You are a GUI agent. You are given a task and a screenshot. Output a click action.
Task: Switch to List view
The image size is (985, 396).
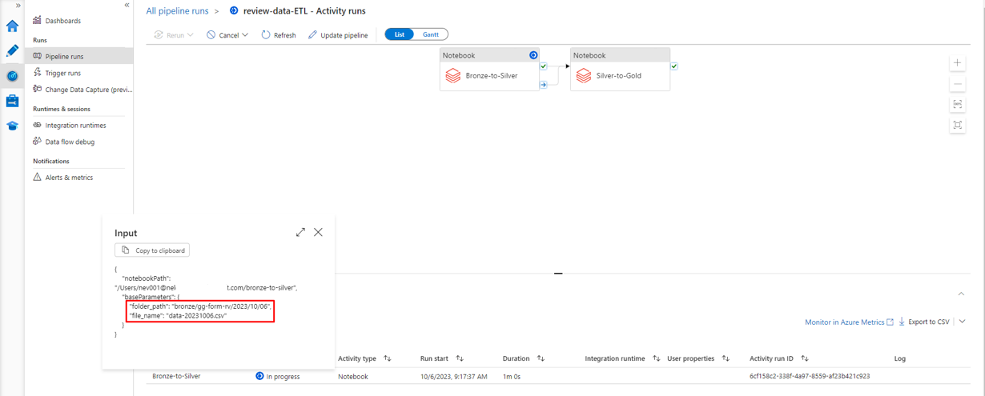pos(399,34)
